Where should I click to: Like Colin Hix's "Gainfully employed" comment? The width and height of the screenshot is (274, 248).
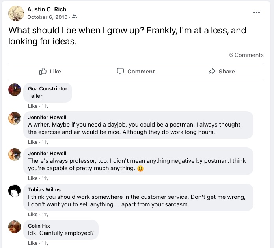click(33, 243)
